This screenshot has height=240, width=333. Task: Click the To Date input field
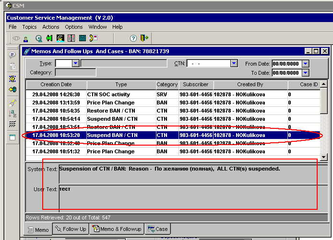click(x=287, y=73)
